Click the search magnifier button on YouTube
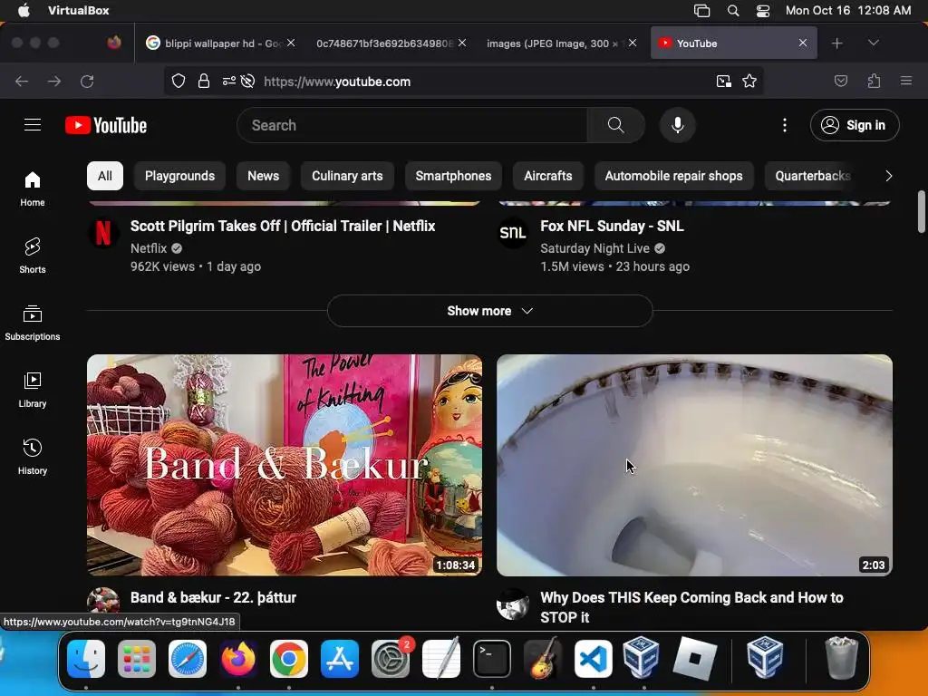 pyautogui.click(x=615, y=125)
